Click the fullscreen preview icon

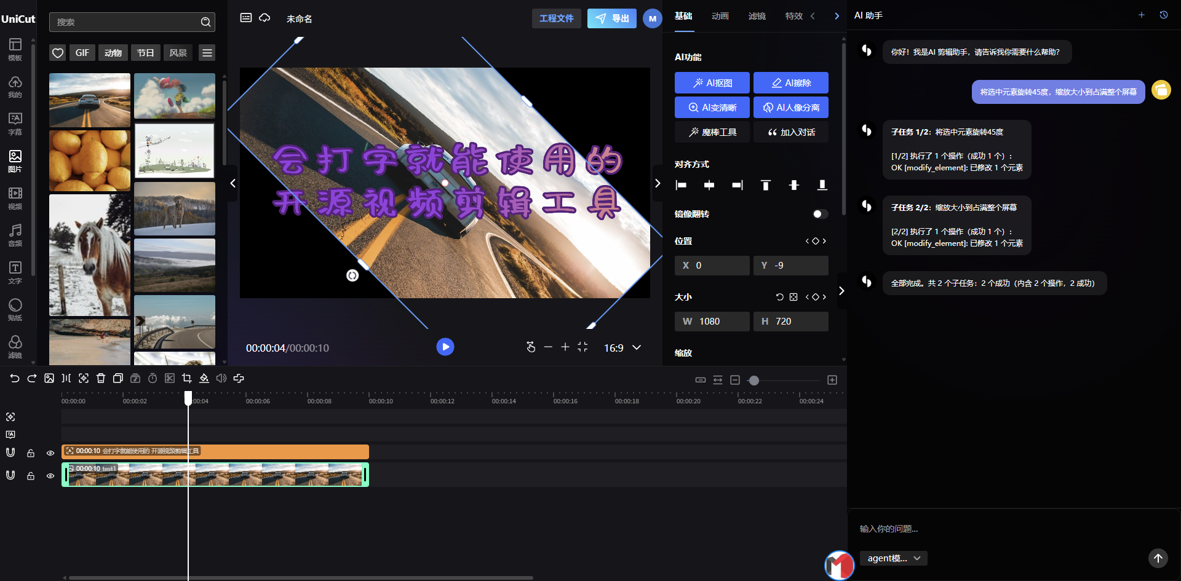coord(583,347)
